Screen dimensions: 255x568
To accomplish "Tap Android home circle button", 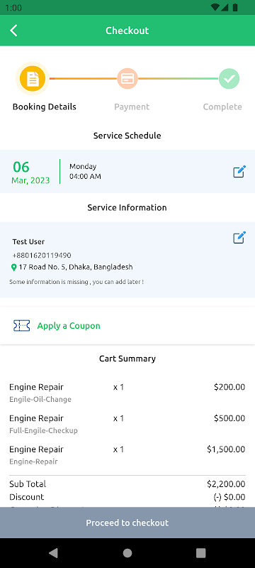I will [127, 553].
